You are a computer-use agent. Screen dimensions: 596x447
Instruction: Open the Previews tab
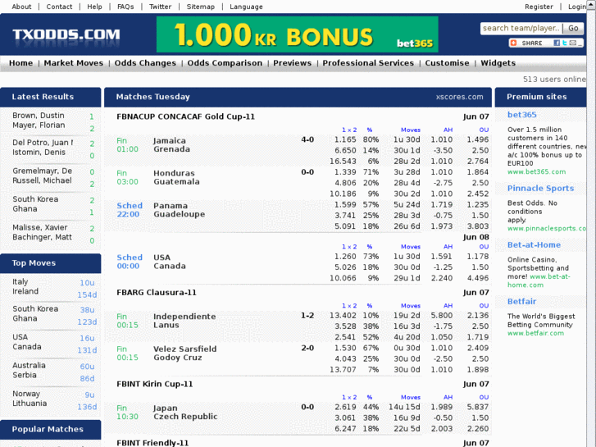293,63
